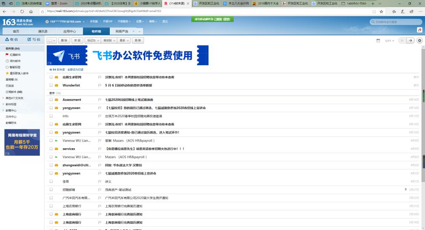The width and height of the screenshot is (425, 230).
Task: Open the 标记为 dropdown
Action: pos(92,40)
